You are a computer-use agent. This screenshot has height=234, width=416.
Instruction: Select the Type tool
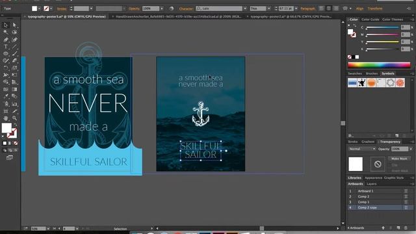coord(6,47)
